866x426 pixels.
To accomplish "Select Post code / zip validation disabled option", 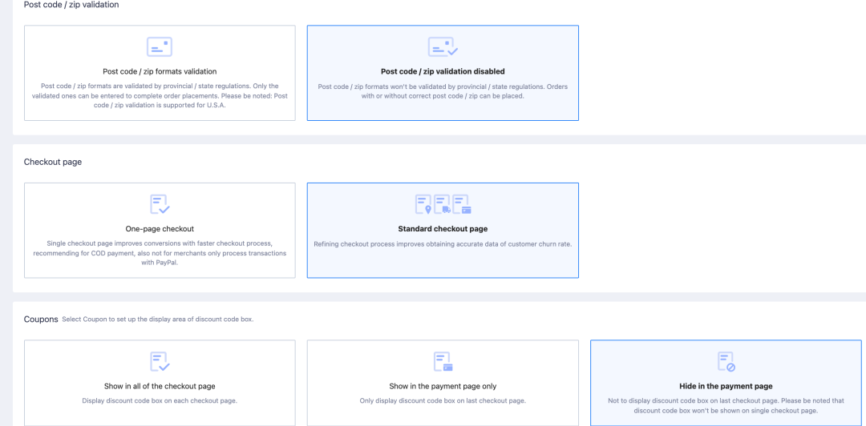I will pyautogui.click(x=443, y=73).
